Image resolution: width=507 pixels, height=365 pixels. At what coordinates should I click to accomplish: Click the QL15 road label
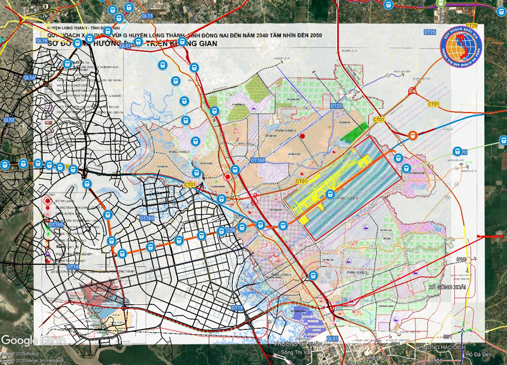point(148,17)
